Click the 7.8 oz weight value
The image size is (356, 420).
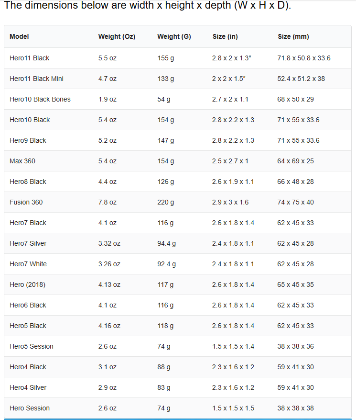(x=108, y=202)
